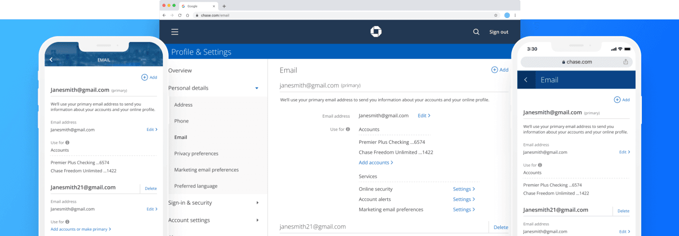679x236 pixels.
Task: Switch to the Google browser tab
Action: pyautogui.click(x=198, y=6)
